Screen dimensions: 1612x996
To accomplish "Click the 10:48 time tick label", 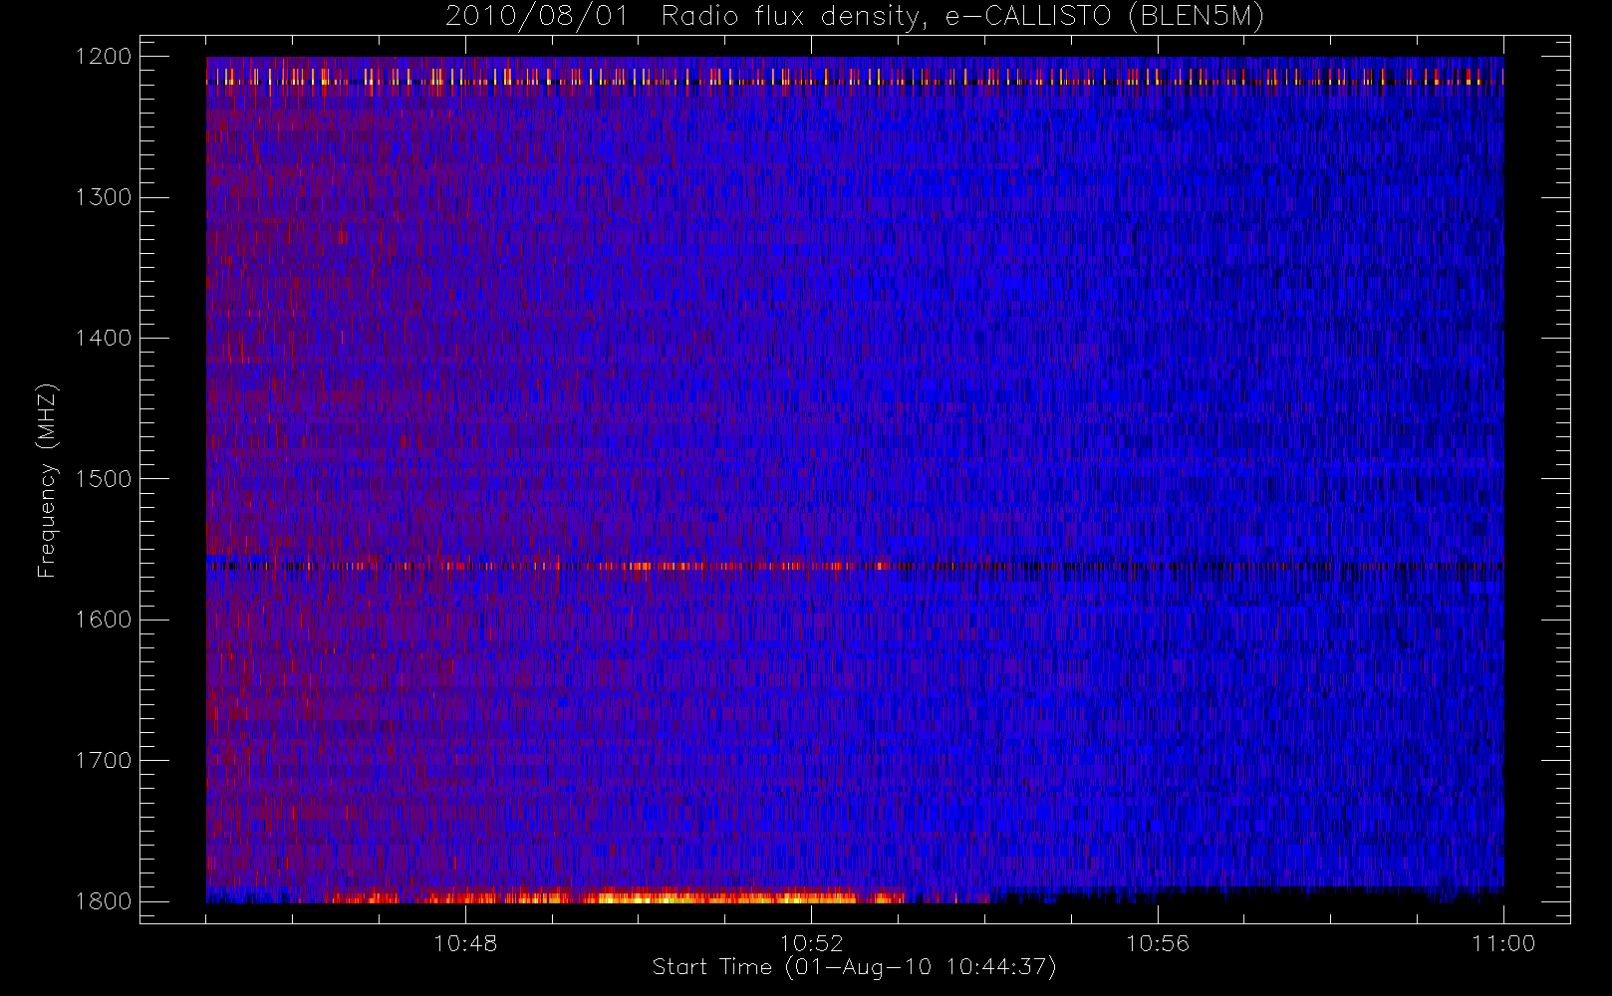I will pos(465,943).
